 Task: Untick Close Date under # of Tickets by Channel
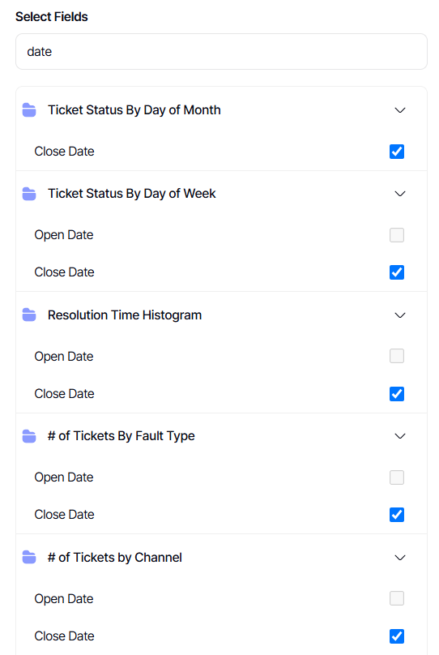click(x=397, y=636)
